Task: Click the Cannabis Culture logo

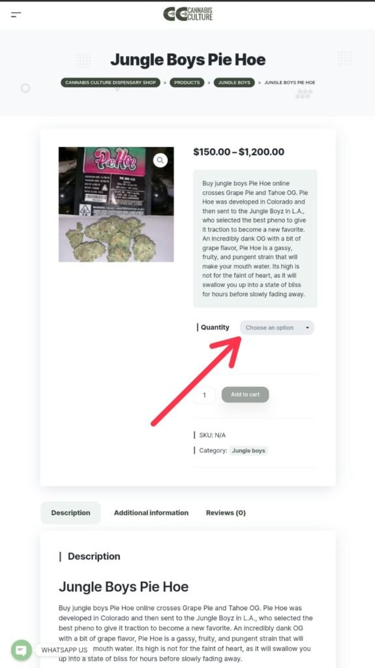Action: pyautogui.click(x=188, y=14)
